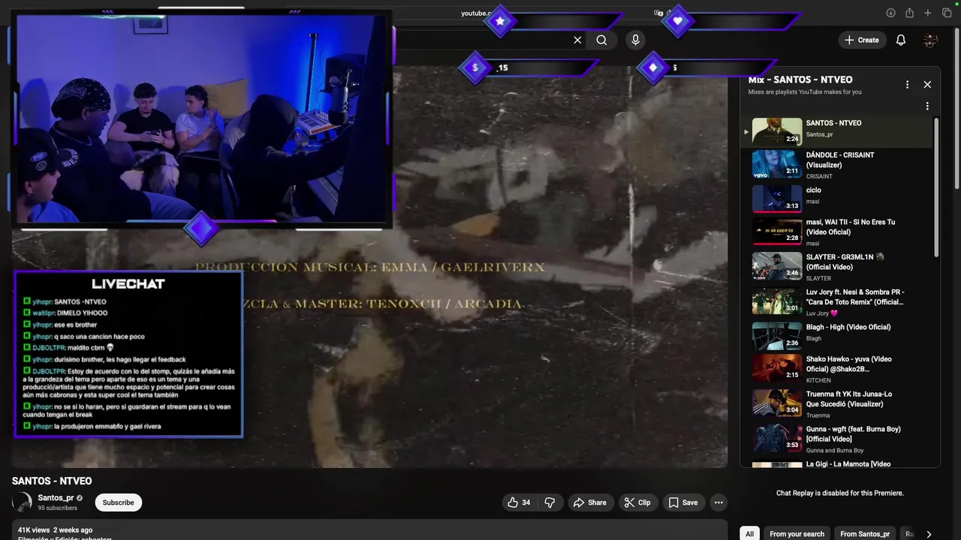Image resolution: width=961 pixels, height=540 pixels.
Task: Open Blagh - High video thumbnail
Action: pyautogui.click(x=777, y=336)
